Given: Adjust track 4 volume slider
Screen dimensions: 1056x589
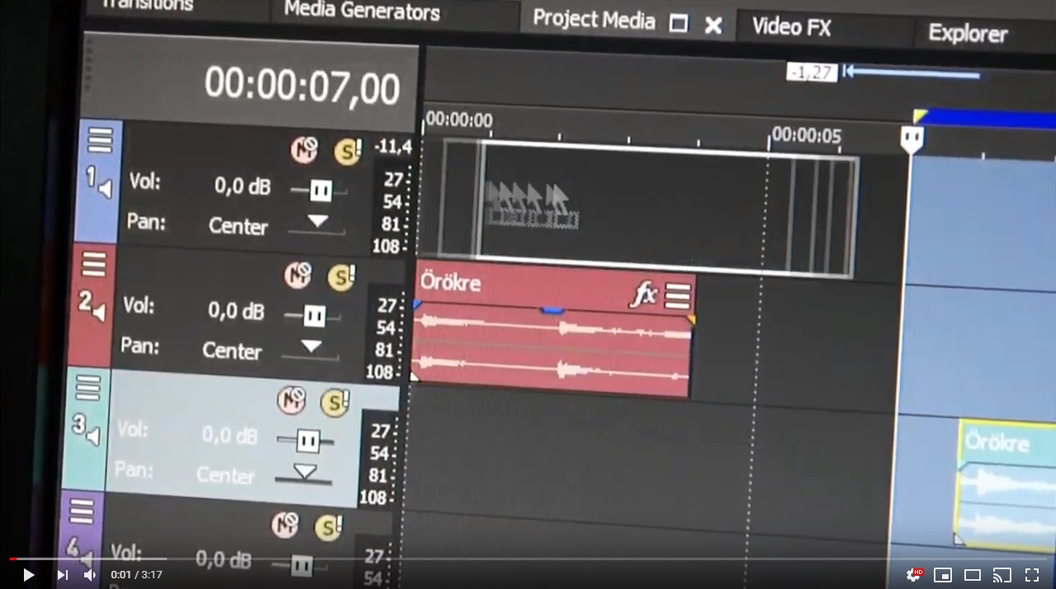Looking at the screenshot, I should [x=301, y=565].
